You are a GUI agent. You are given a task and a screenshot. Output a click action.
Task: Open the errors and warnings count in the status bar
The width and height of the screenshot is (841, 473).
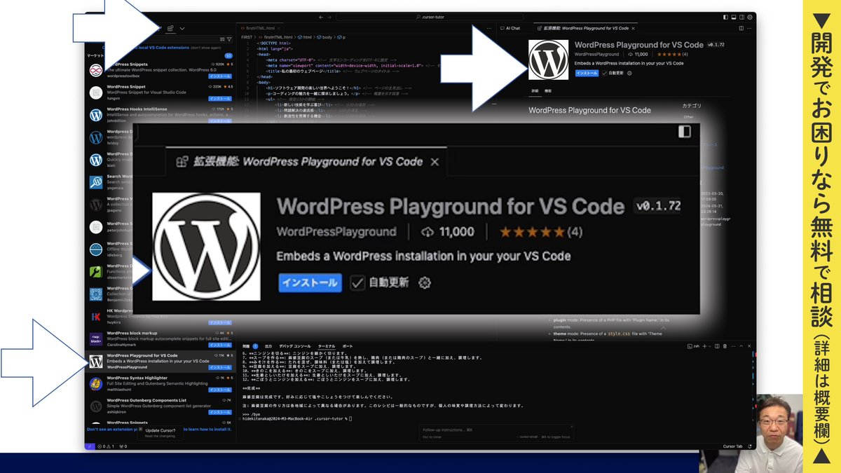[x=106, y=446]
